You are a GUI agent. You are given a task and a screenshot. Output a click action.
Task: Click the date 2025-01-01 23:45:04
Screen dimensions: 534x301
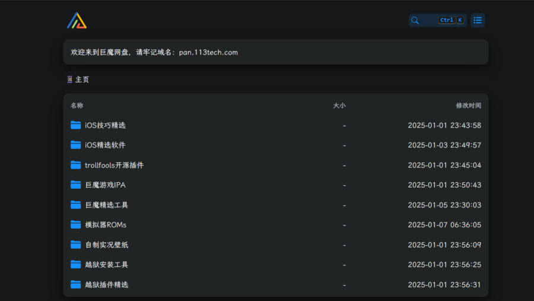pos(444,165)
